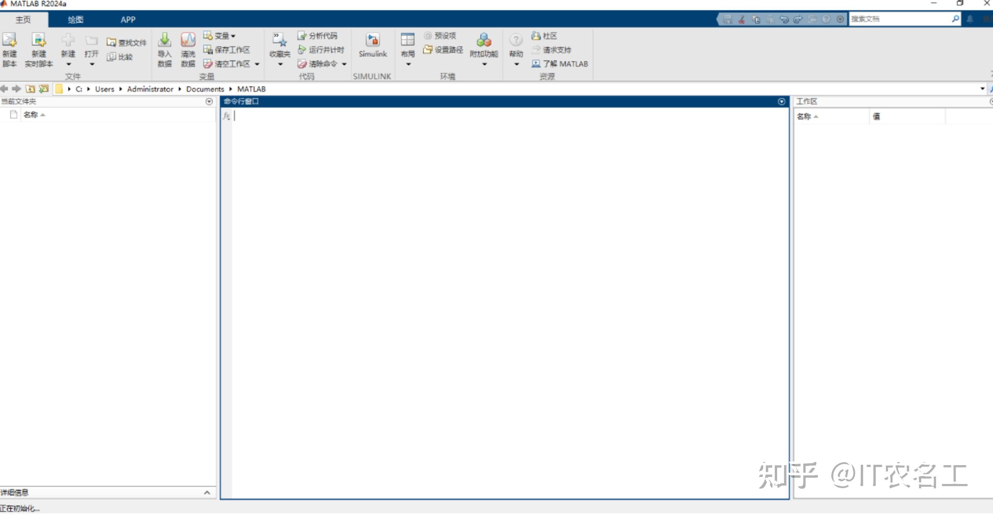
Task: Click the New Script (新建脚本) icon
Action: point(9,40)
